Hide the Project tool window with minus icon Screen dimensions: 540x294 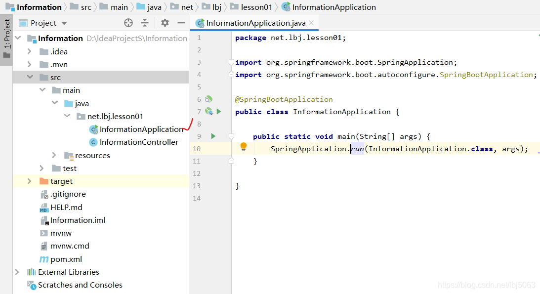coord(181,23)
